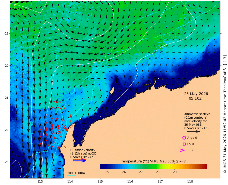
Task: Click the '(1-12h avg) noQC' label
Action: tap(83, 153)
